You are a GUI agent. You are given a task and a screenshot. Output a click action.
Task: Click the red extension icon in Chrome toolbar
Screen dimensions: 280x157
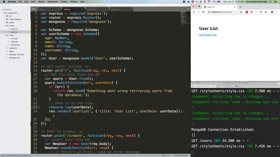click(x=247, y=12)
